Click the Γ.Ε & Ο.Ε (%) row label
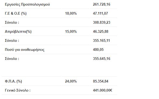The image size is (159, 99). click(x=16, y=14)
